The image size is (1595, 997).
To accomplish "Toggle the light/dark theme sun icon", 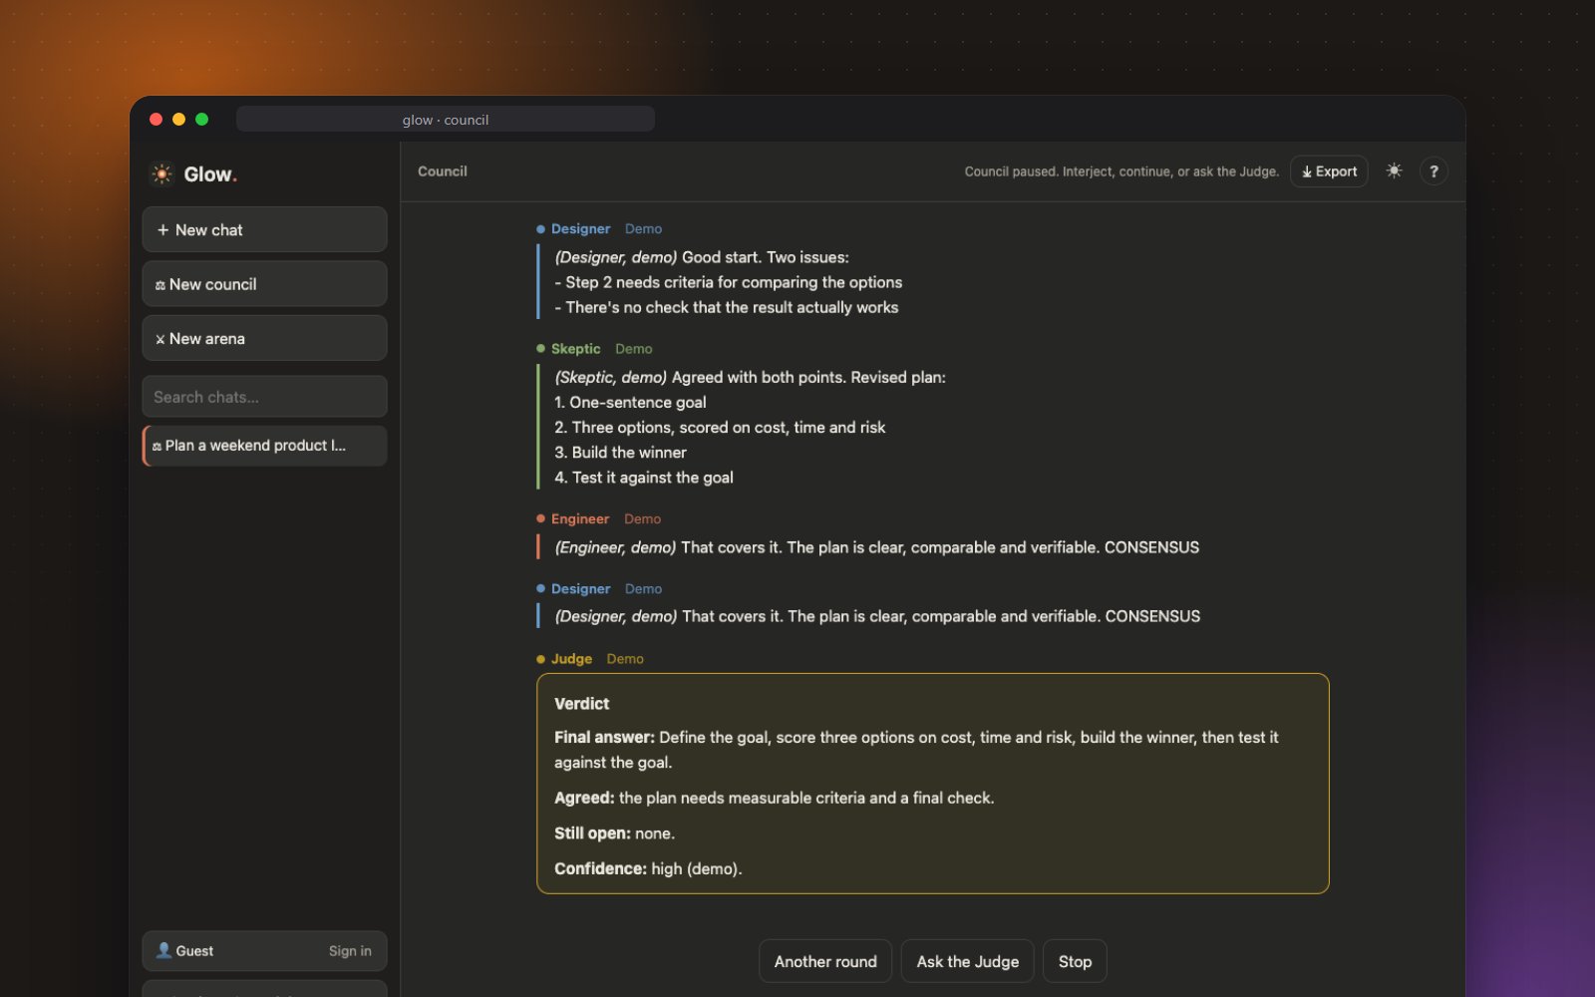I will click(1394, 171).
